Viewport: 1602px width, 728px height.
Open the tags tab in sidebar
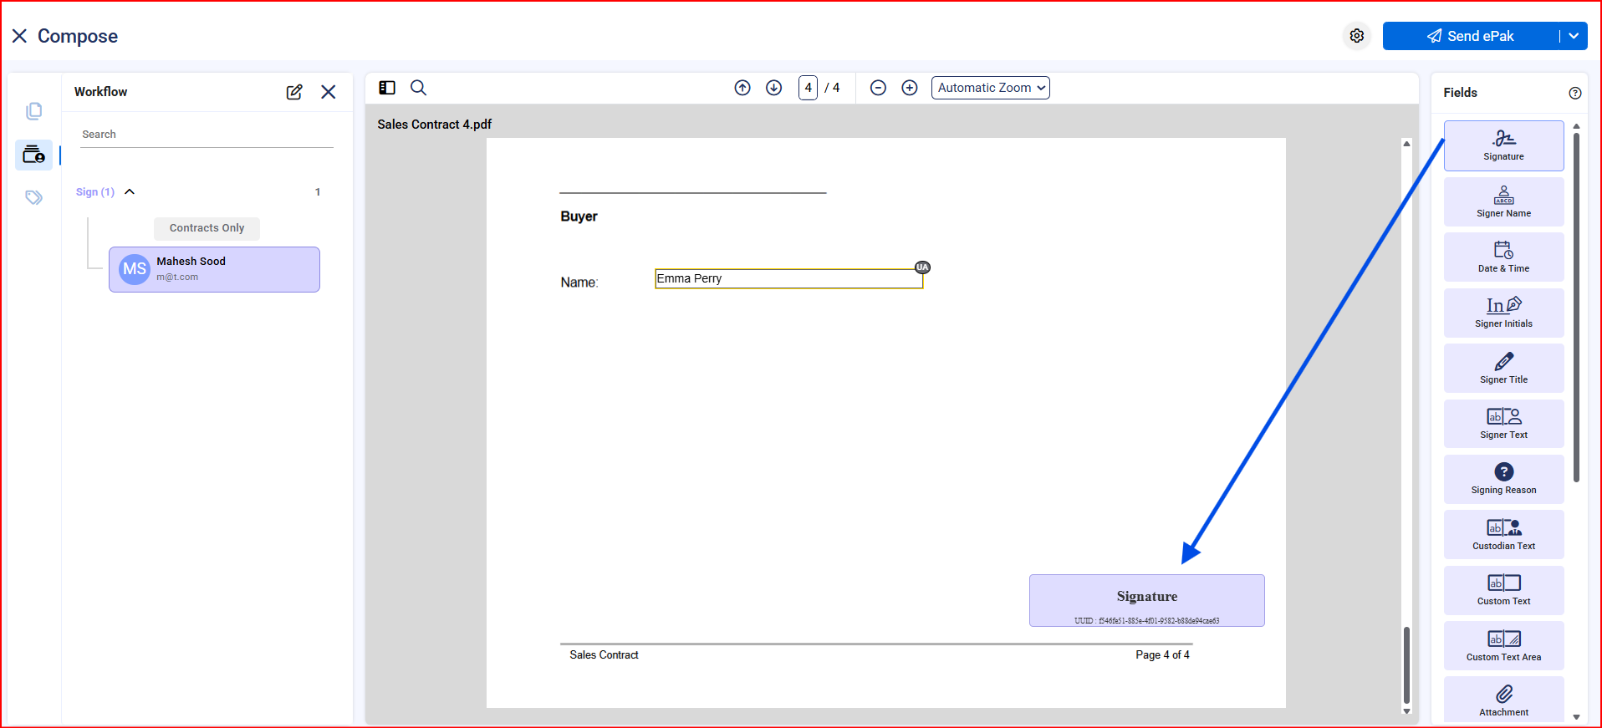pyautogui.click(x=34, y=198)
